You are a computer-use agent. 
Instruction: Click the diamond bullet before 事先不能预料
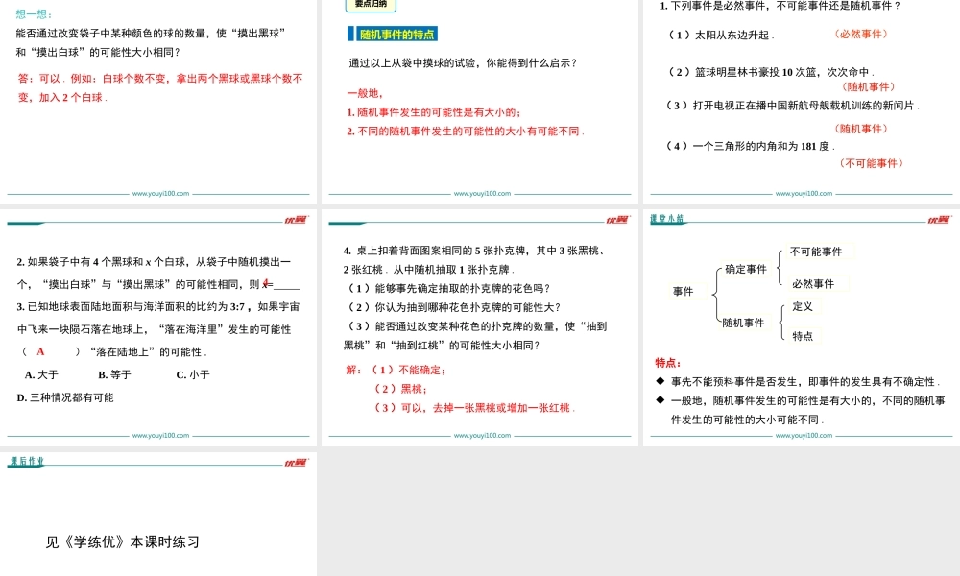tap(659, 380)
